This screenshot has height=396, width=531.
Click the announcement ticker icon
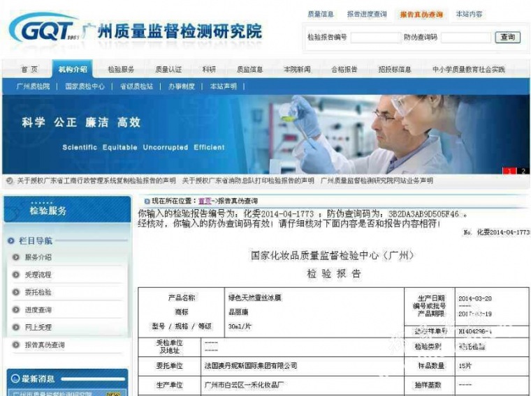pos(10,181)
